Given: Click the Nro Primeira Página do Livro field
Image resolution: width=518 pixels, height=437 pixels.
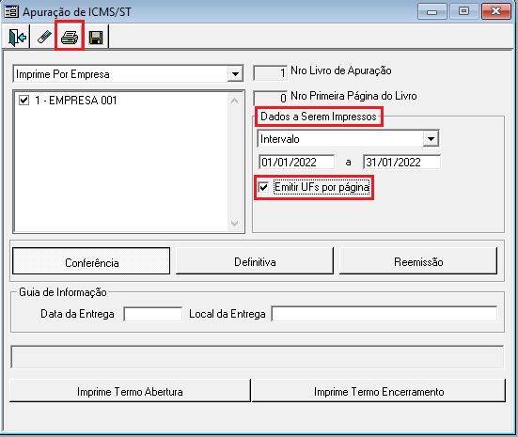Looking at the screenshot, I should (x=270, y=98).
